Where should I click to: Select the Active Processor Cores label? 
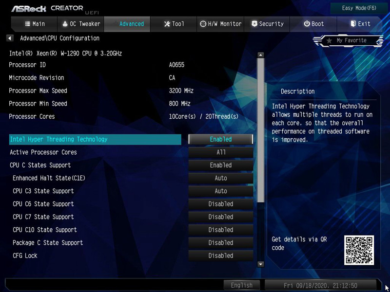pos(43,152)
